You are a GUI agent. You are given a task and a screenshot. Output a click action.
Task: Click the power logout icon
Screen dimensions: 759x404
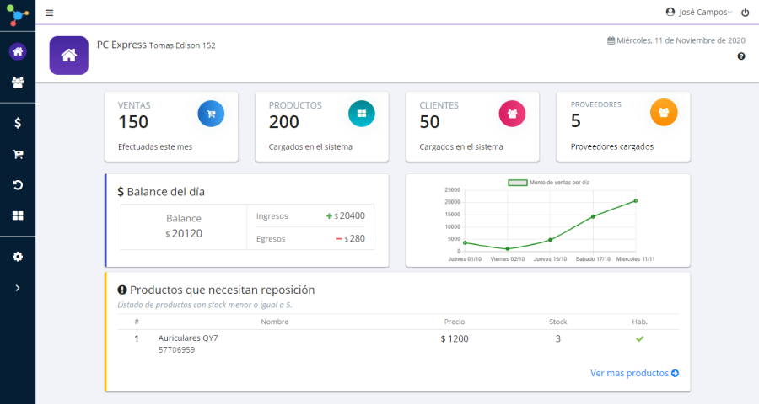pyautogui.click(x=745, y=13)
